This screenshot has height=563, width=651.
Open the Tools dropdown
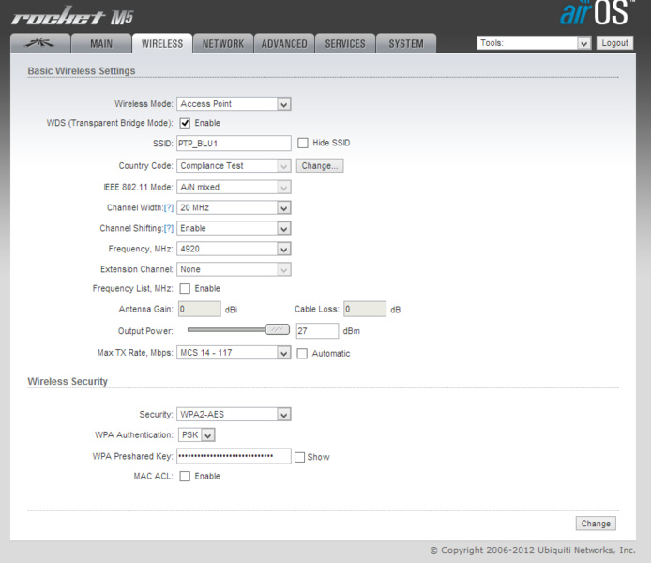534,43
